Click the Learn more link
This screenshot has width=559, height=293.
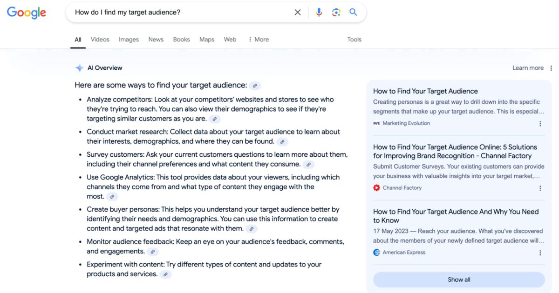tap(528, 68)
